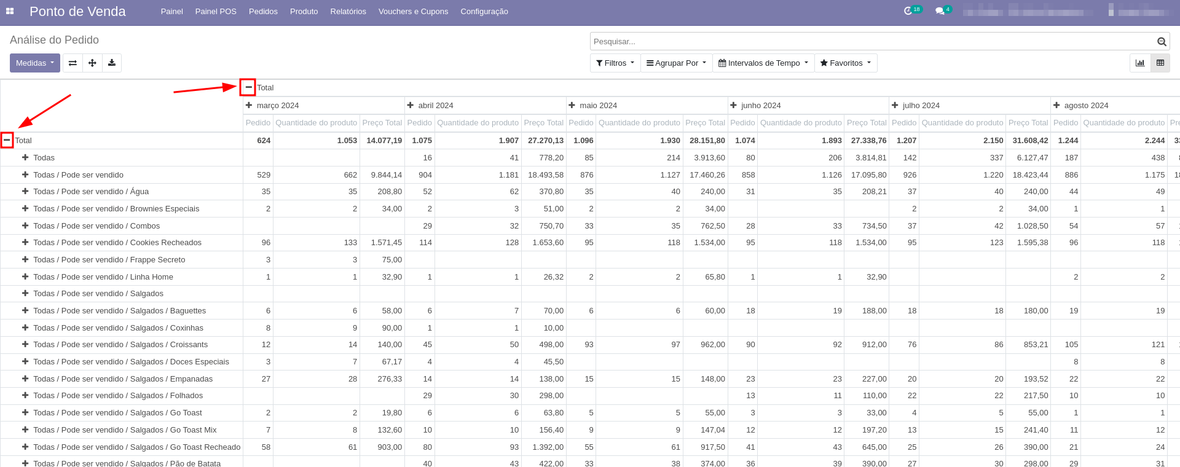Expand the Salgados / Go Toast Mix row
The image size is (1180, 467).
(x=25, y=430)
